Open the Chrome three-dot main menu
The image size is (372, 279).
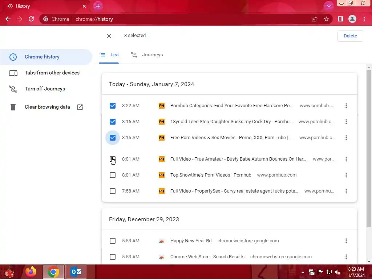[364, 19]
